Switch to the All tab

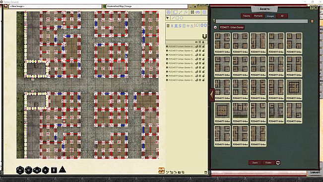pyautogui.click(x=282, y=16)
